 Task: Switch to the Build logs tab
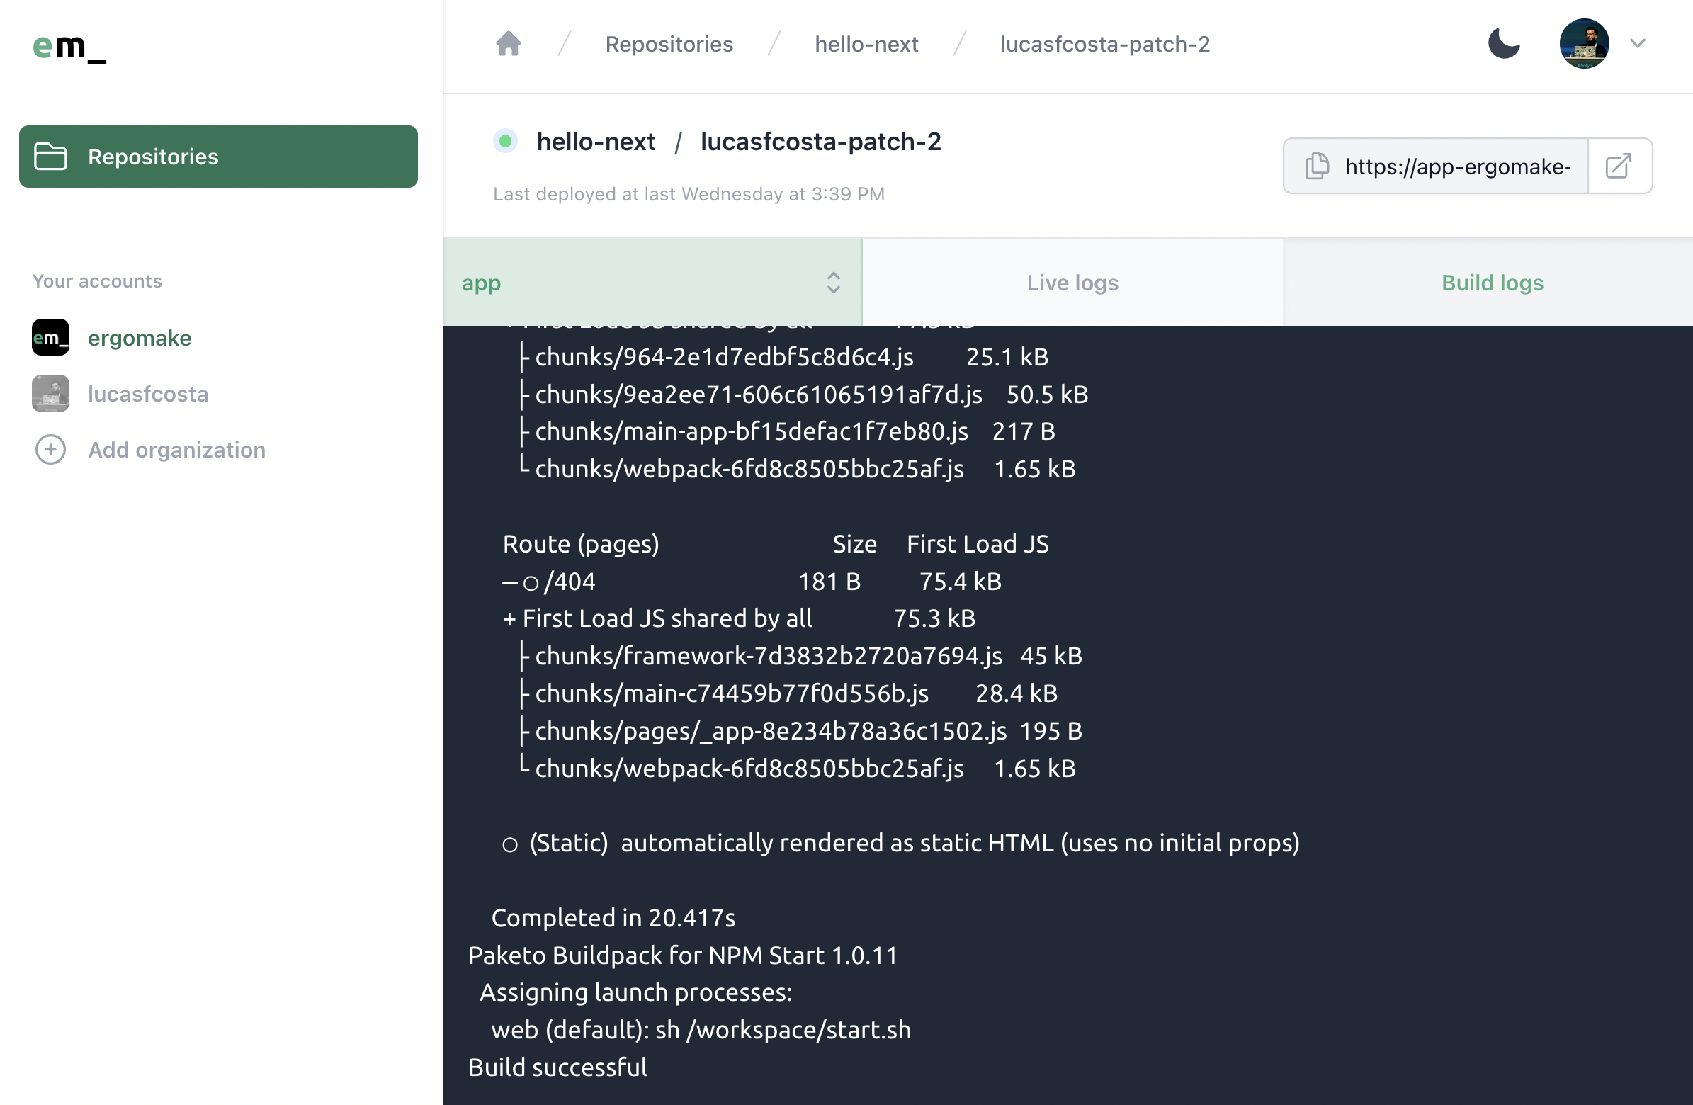(1492, 283)
